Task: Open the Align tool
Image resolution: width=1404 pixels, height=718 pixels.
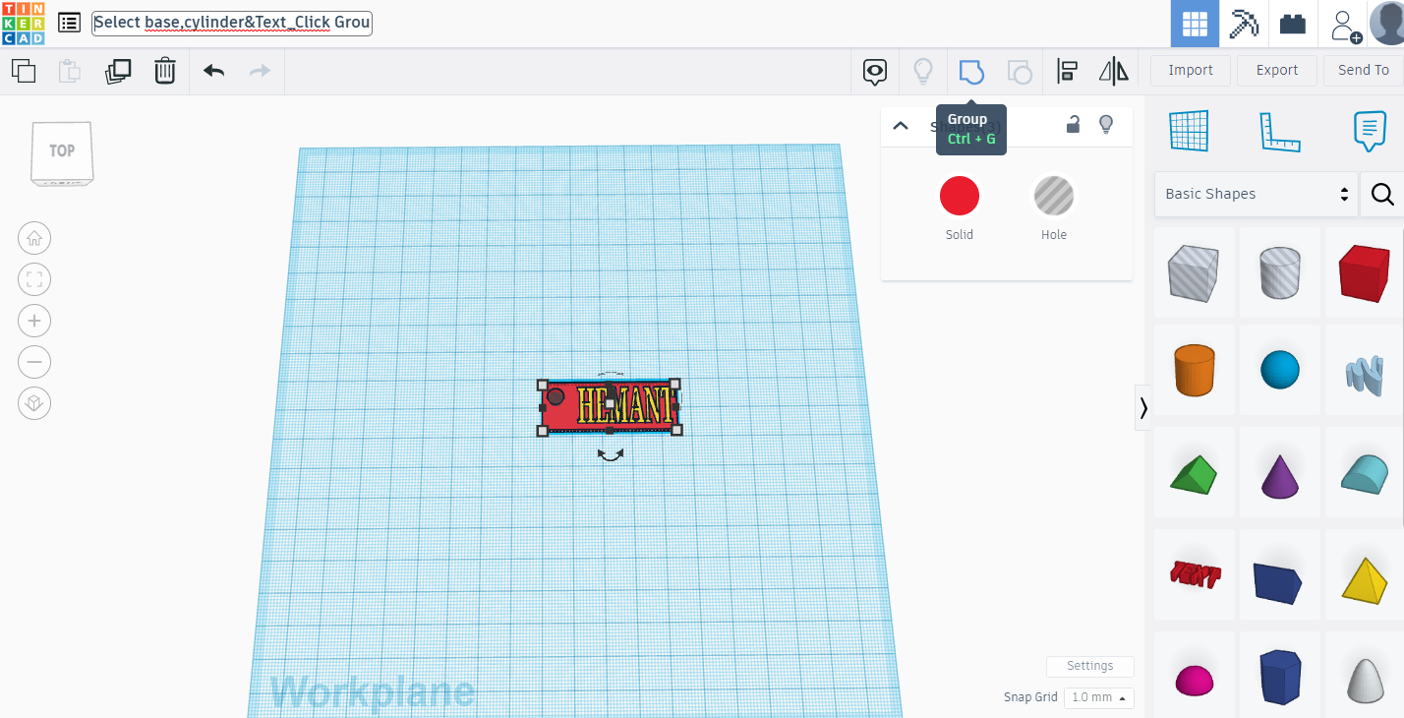Action: click(1066, 71)
